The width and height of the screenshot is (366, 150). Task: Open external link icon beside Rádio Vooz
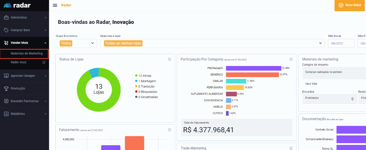click(44, 62)
